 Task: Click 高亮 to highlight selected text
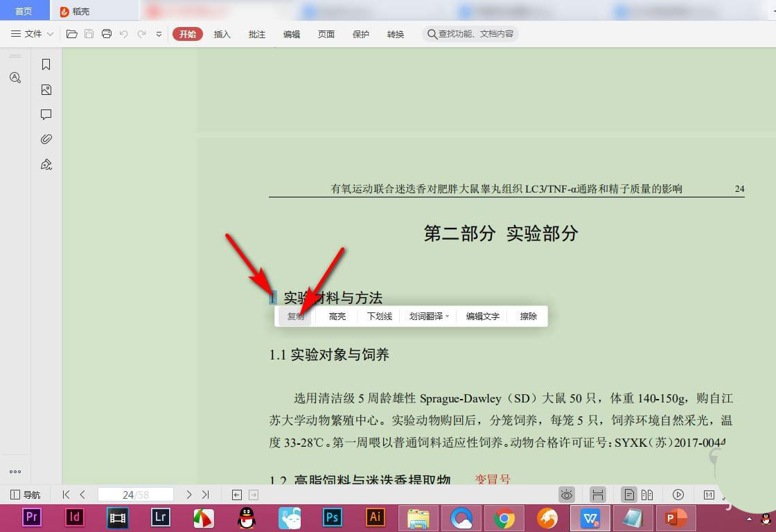[337, 317]
